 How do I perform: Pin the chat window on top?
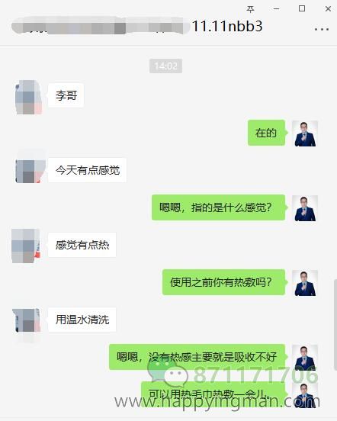(250, 9)
